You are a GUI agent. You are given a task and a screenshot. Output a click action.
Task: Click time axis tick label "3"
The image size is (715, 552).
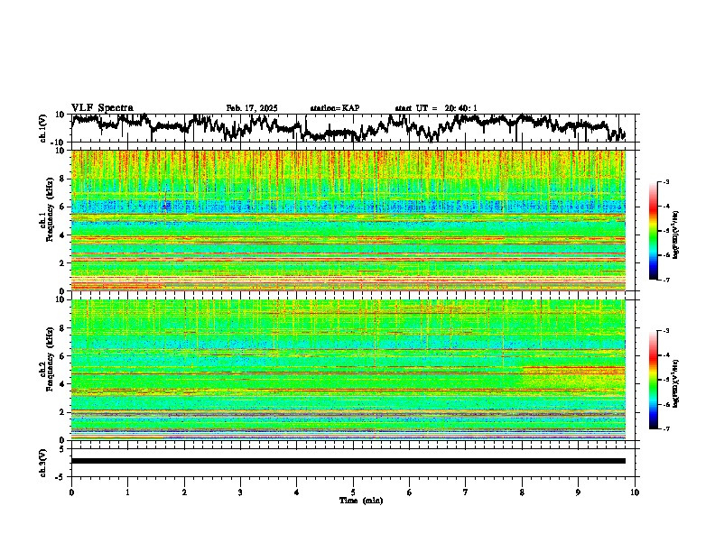tap(241, 492)
